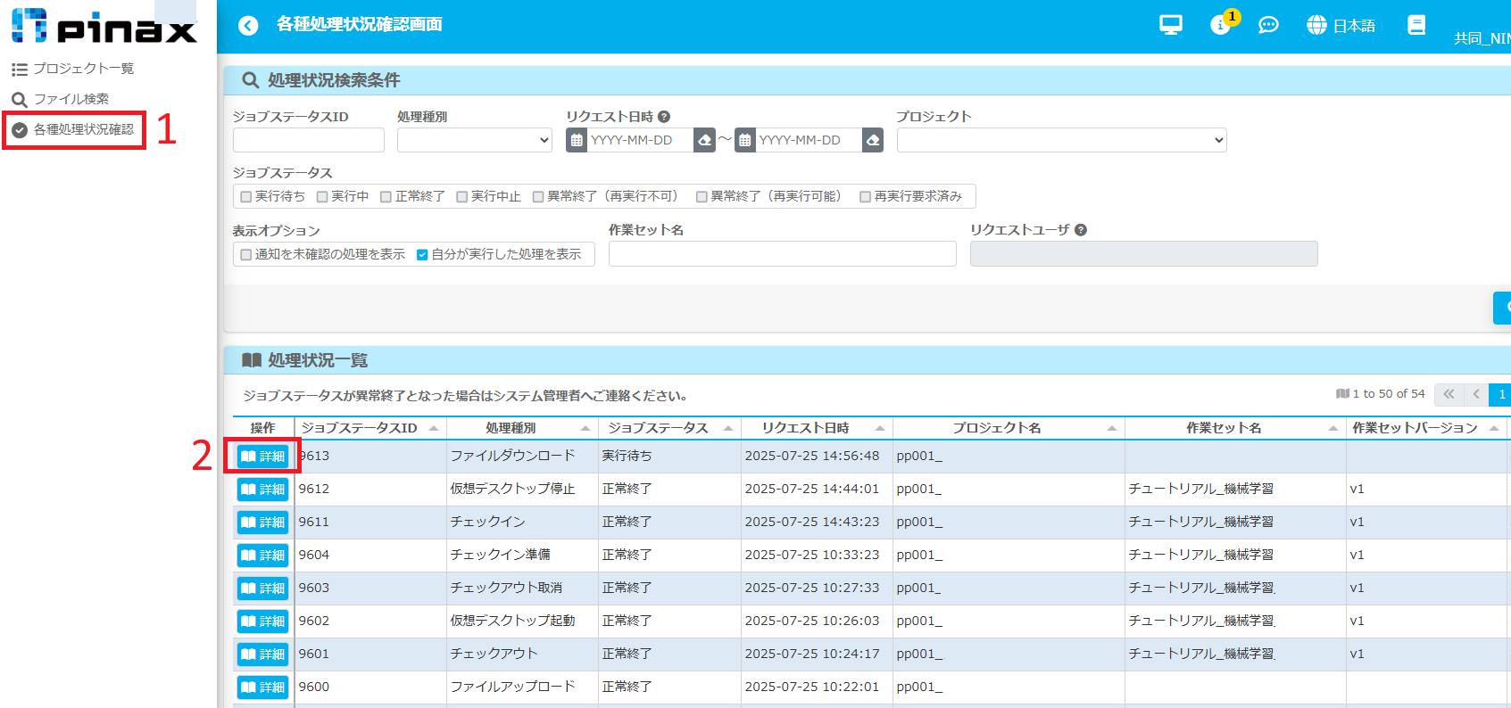
Task: Open the monitor desktop icon in header
Action: point(1170,25)
